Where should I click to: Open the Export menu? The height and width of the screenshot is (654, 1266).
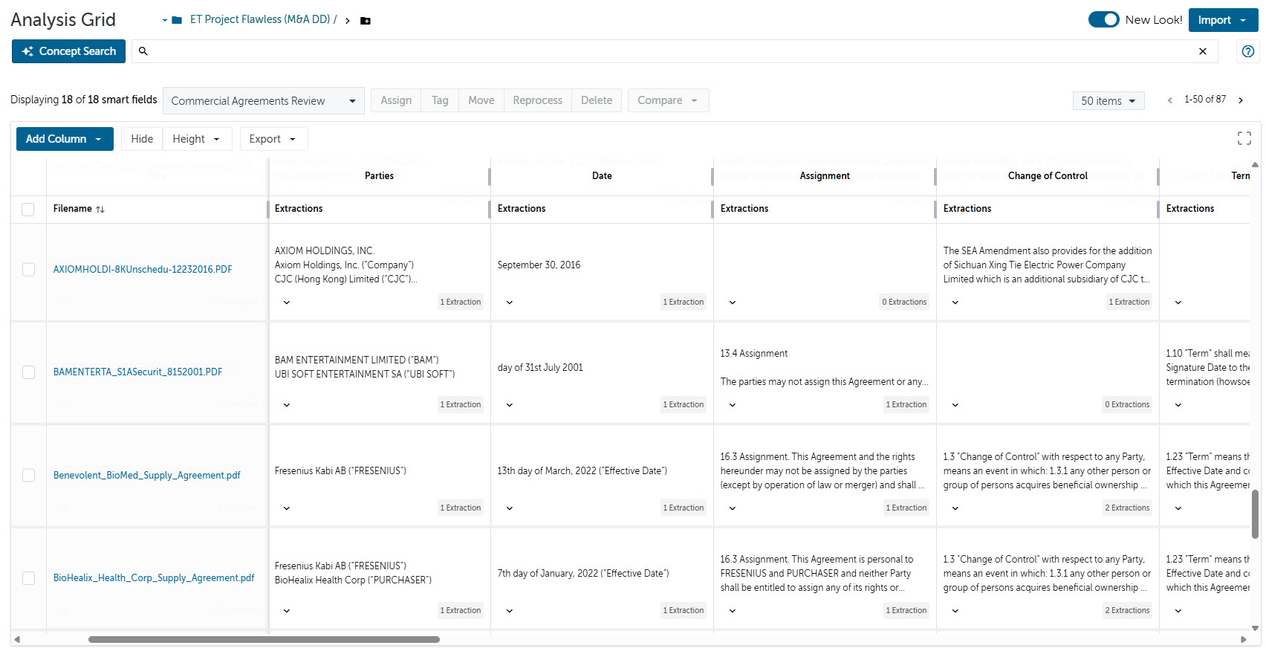[273, 139]
